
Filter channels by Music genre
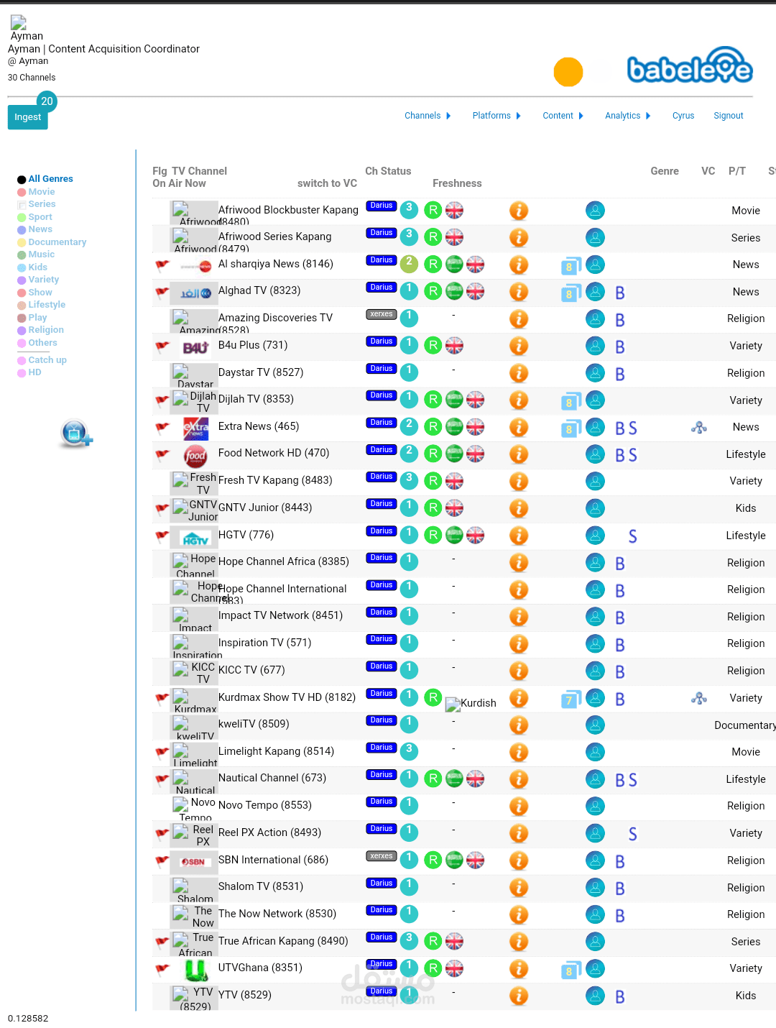pyautogui.click(x=42, y=254)
